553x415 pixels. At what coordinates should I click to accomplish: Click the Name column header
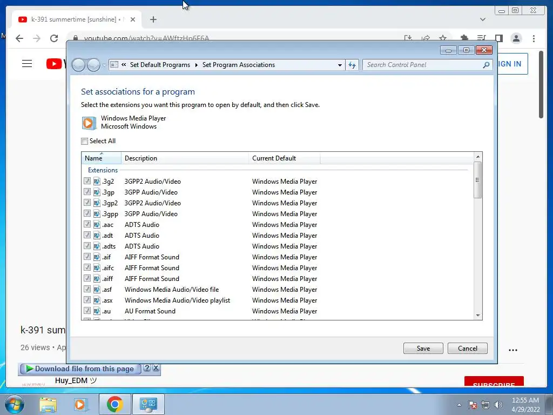click(101, 158)
